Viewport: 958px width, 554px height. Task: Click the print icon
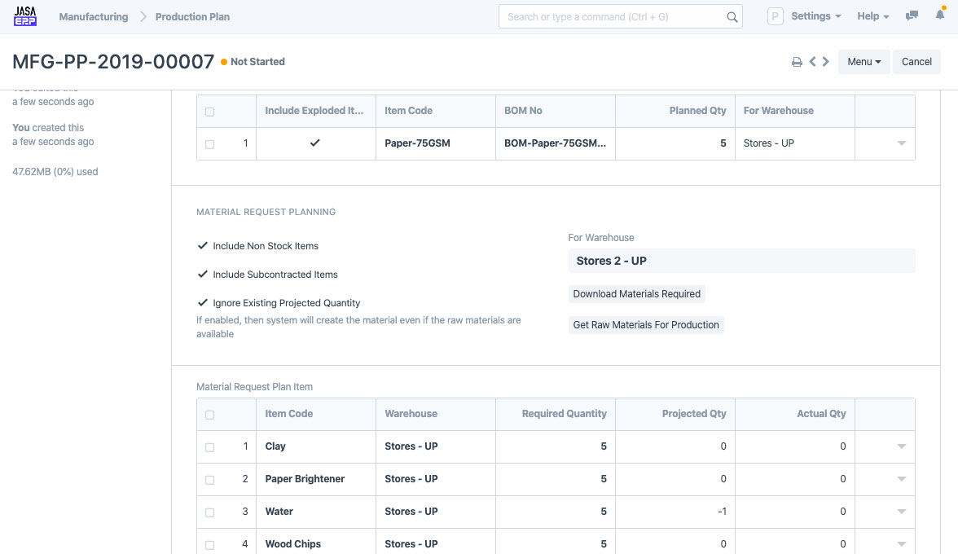click(x=797, y=62)
